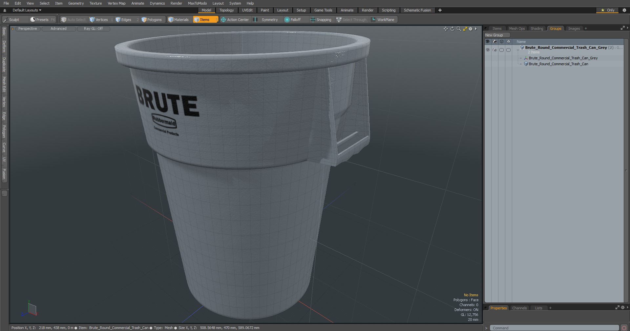Click the Command input field
Viewport: 630px width, 331px height.
click(x=554, y=328)
